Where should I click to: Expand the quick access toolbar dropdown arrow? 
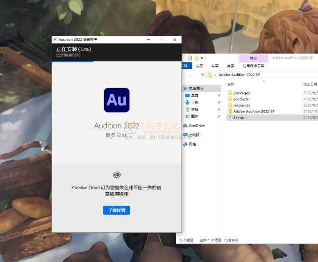point(202,58)
